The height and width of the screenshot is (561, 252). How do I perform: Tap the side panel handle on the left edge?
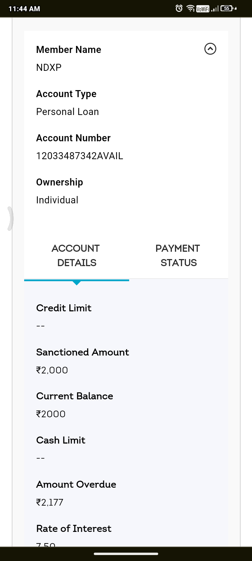[x=10, y=218]
